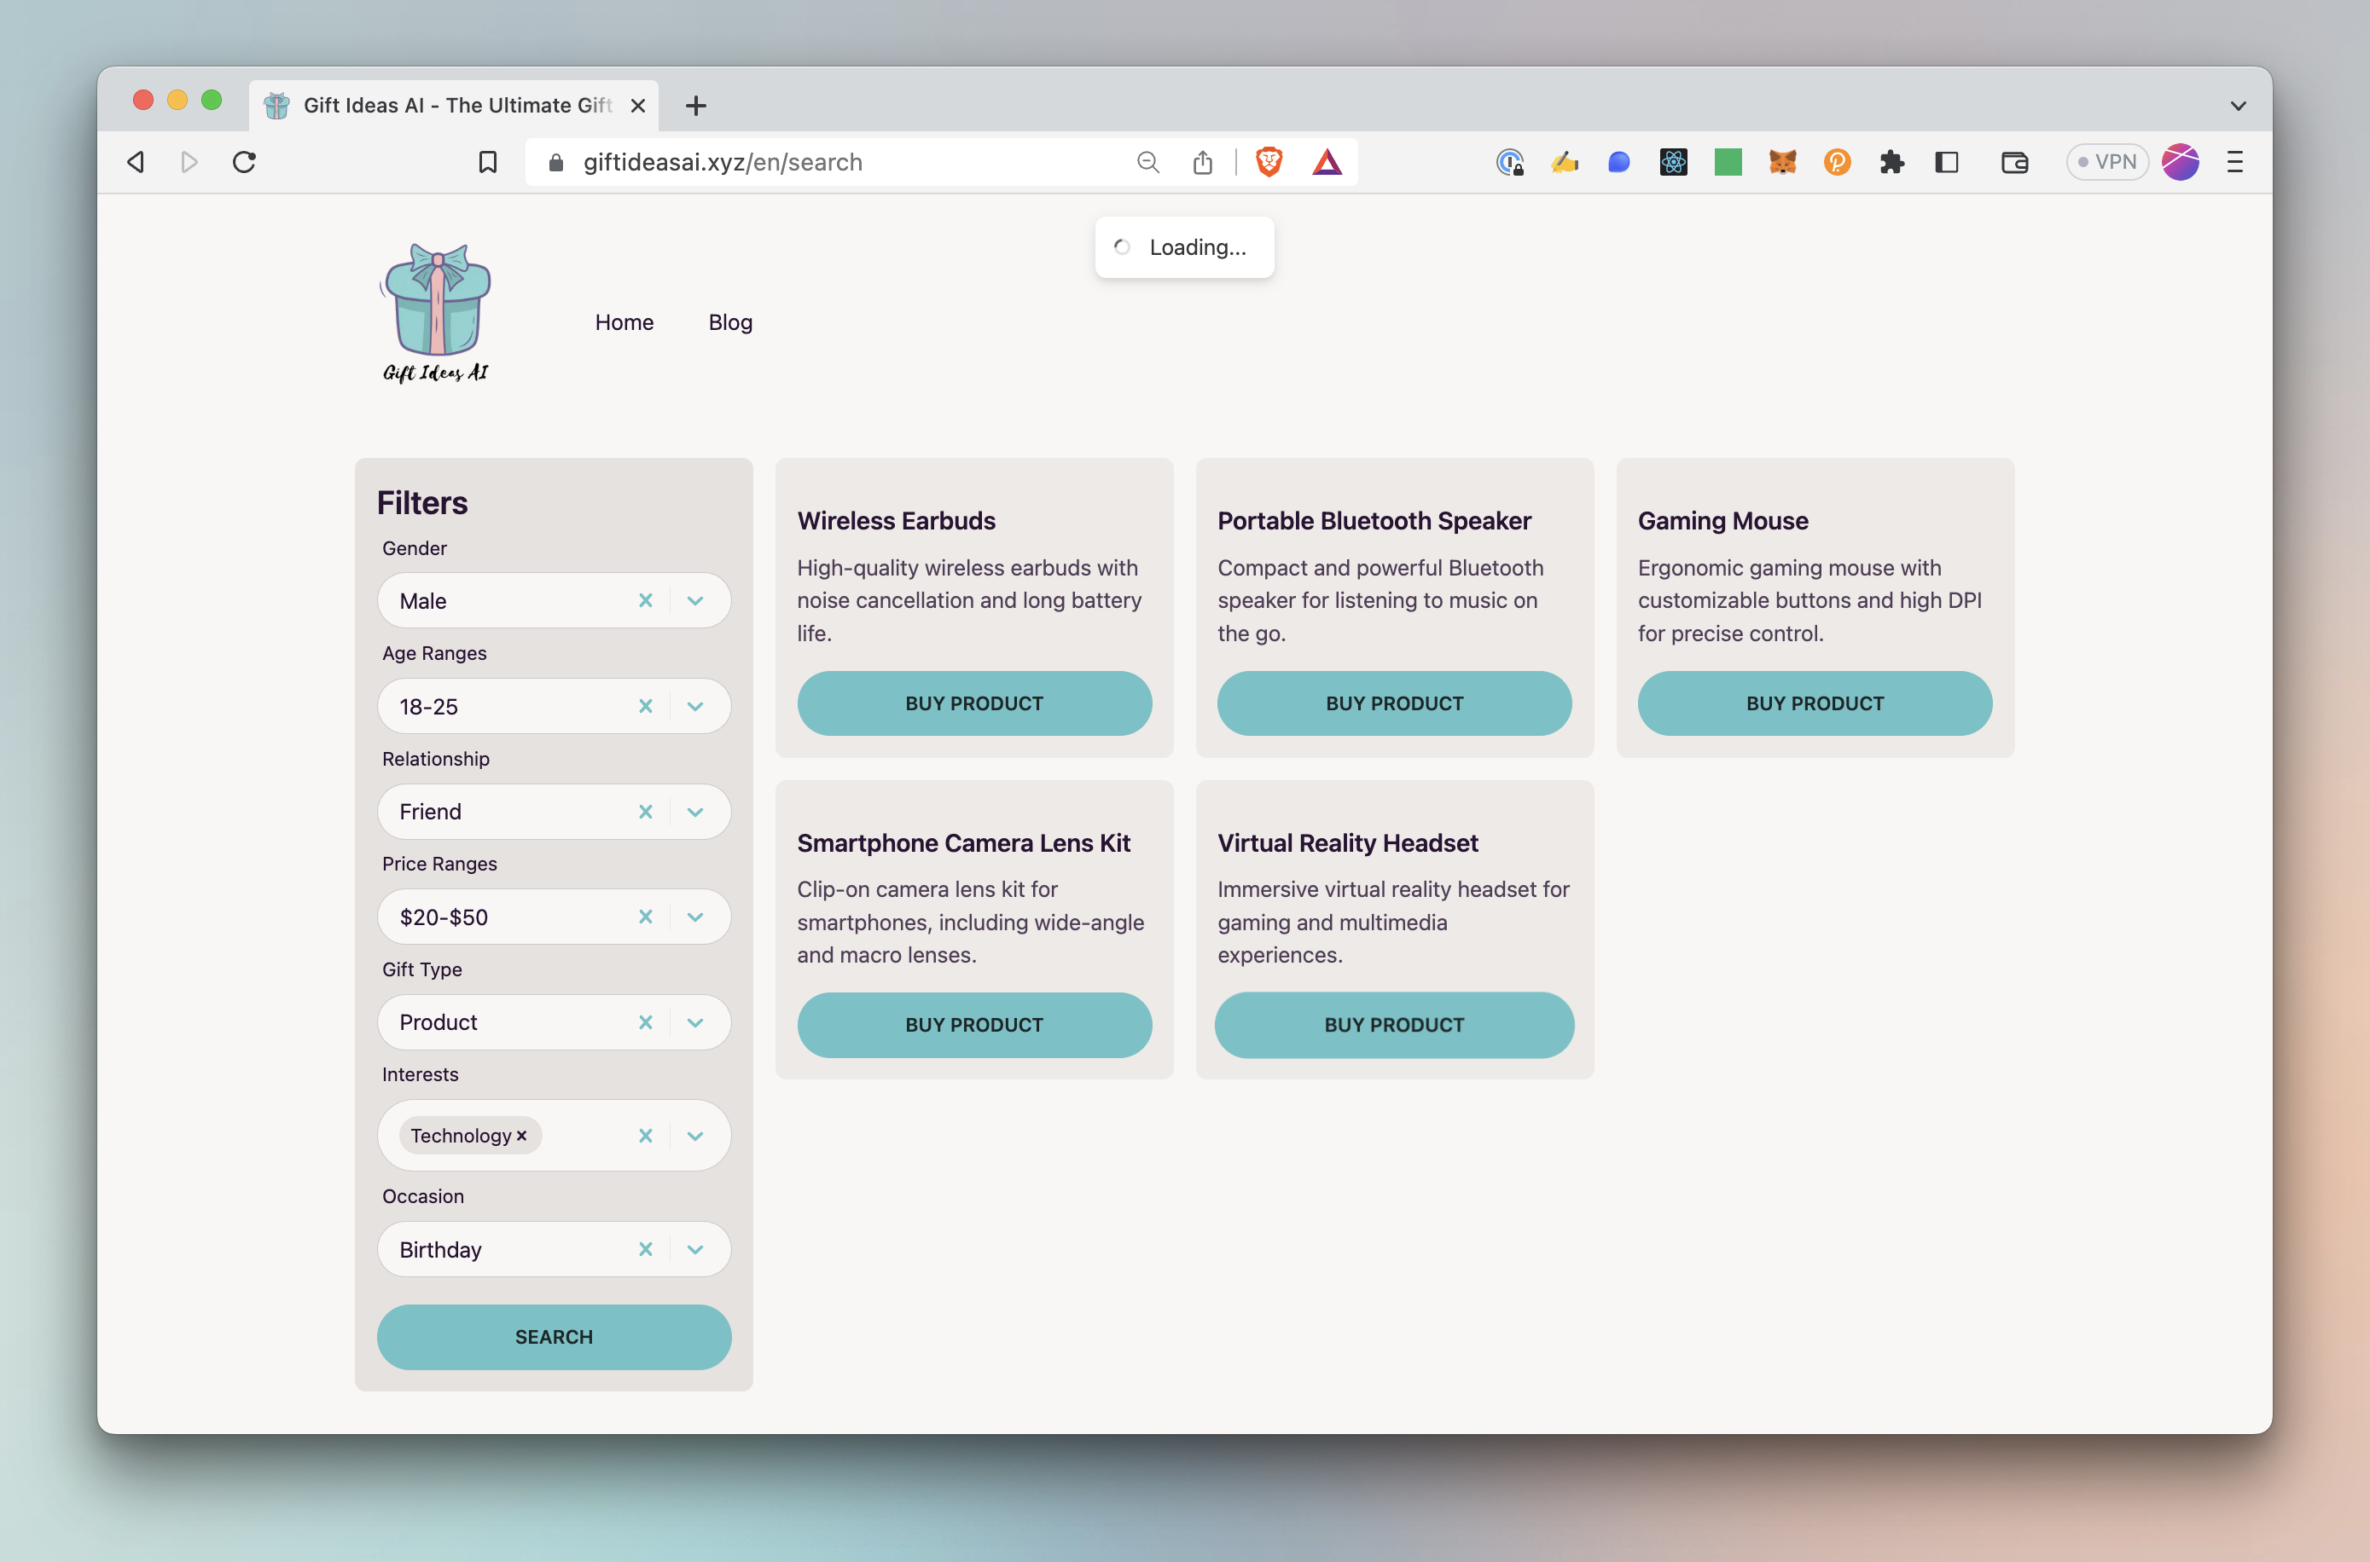Go to the Blog page
Viewport: 2370px width, 1562px height.
pyautogui.click(x=730, y=321)
